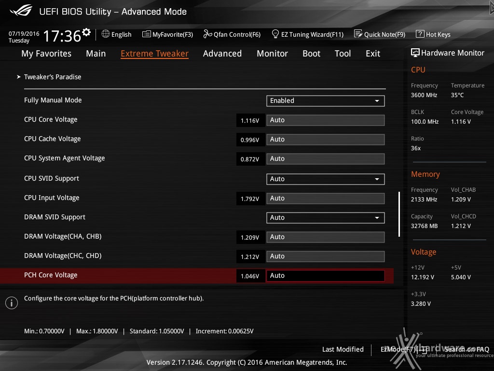Click the Qfan Control fan icon
Screen dimensions: 494x371
pos(207,34)
